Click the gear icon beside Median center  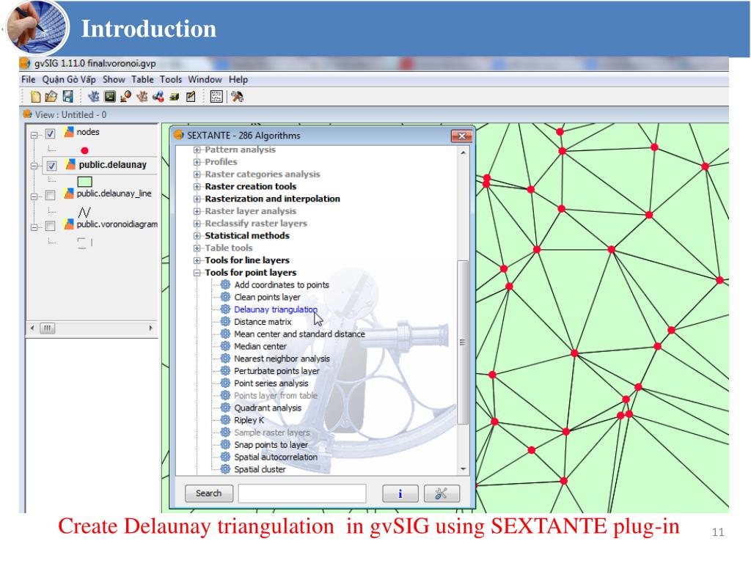tap(225, 346)
